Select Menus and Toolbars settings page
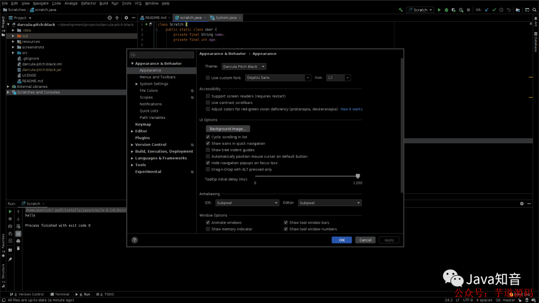The width and height of the screenshot is (539, 303). 157,77
